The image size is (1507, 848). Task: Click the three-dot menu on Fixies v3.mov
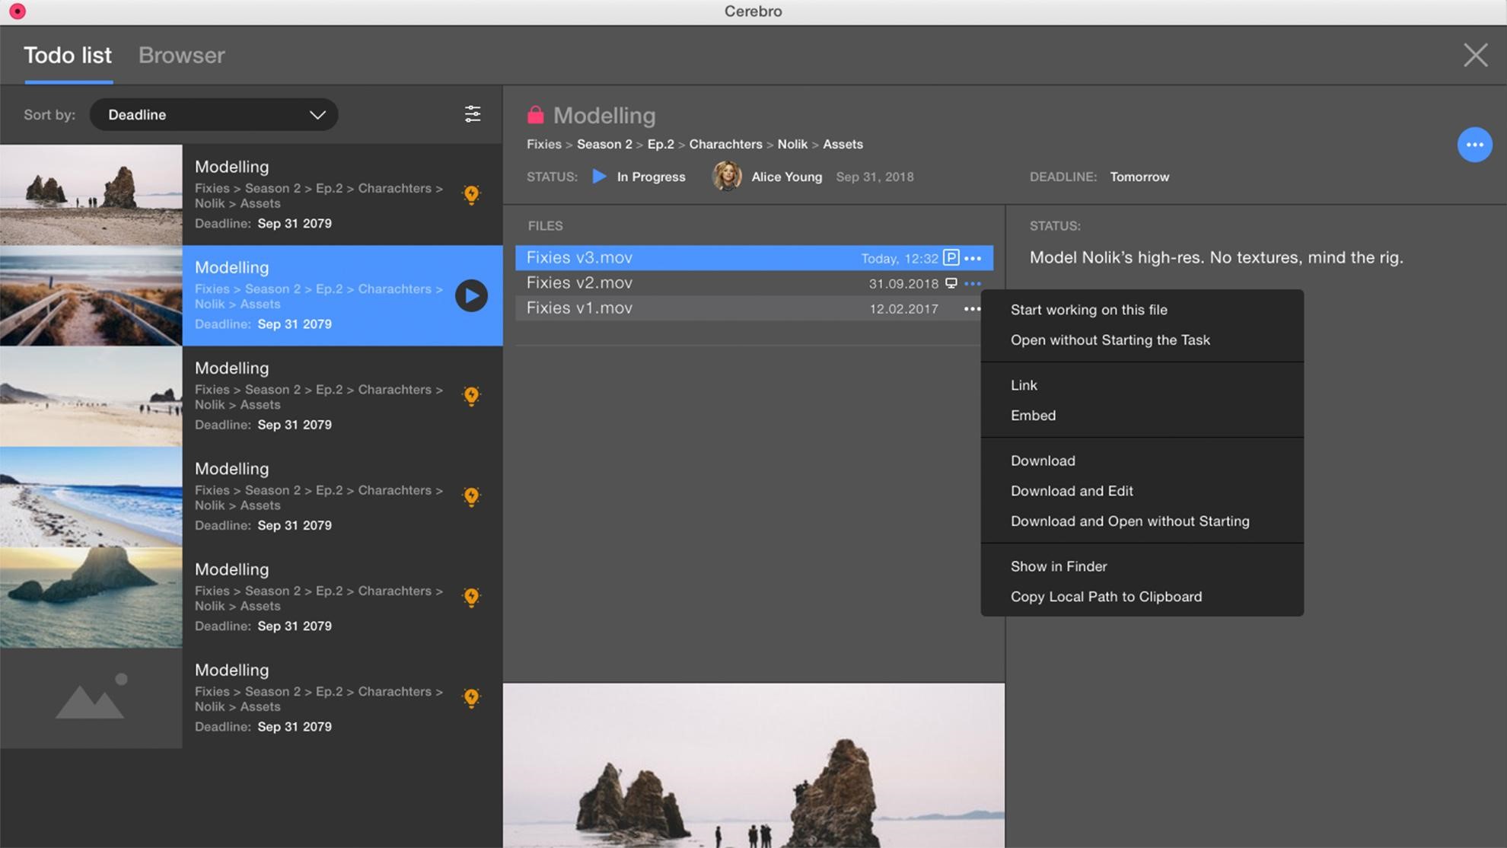(972, 258)
